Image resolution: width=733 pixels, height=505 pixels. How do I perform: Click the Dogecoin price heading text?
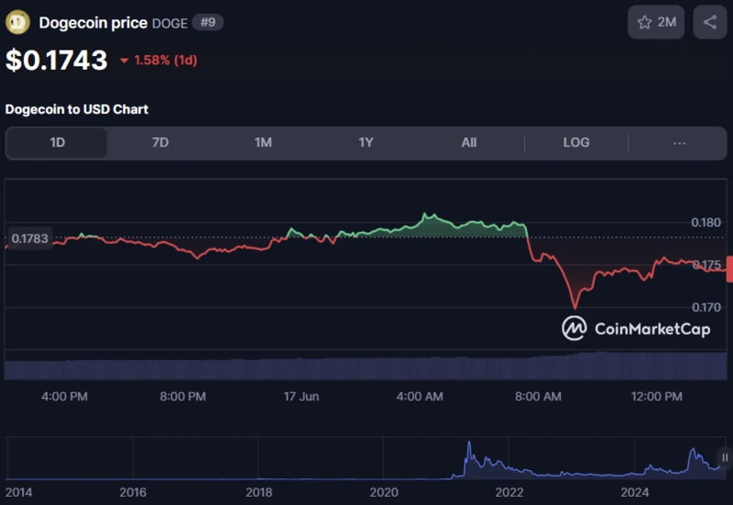click(x=93, y=22)
